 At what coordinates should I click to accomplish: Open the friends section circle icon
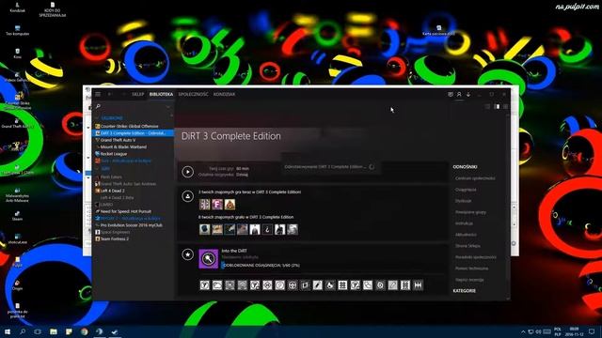[187, 196]
